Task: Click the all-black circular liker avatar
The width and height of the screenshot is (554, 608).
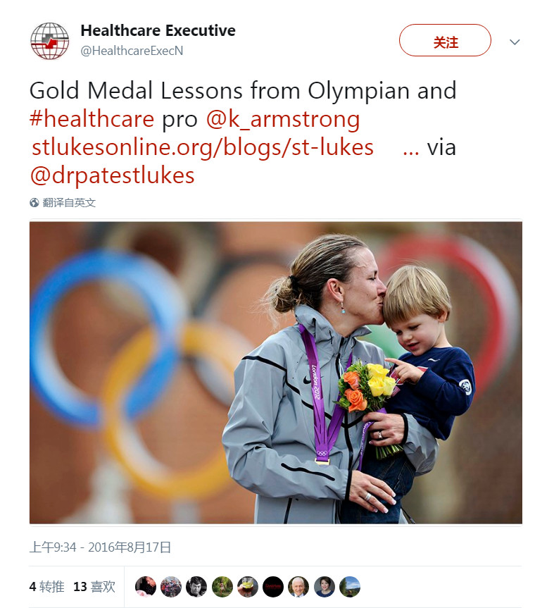Action: coord(273,586)
